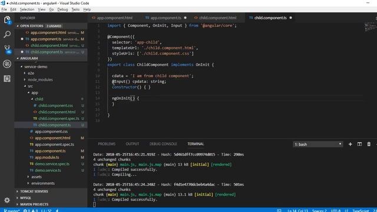Viewport: 377px width, 212px height.
Task: Show errors and warnings count in status bar
Action: click(31, 210)
